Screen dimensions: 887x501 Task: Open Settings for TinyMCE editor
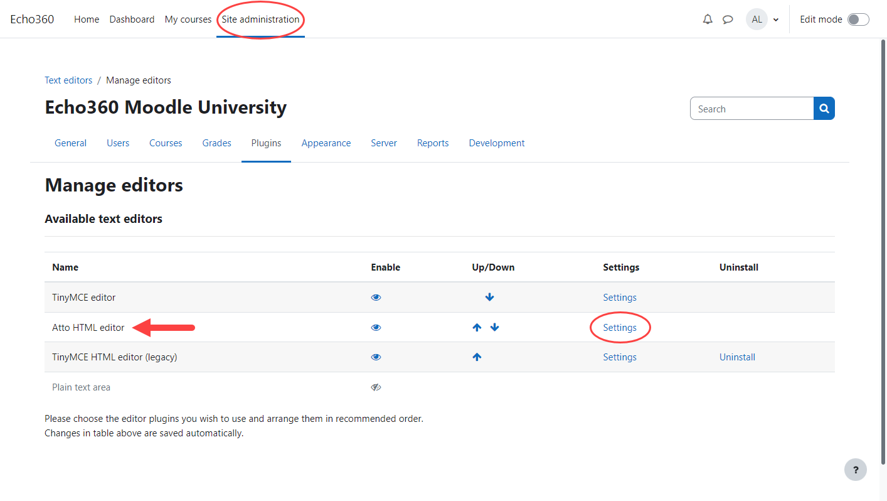click(x=620, y=298)
